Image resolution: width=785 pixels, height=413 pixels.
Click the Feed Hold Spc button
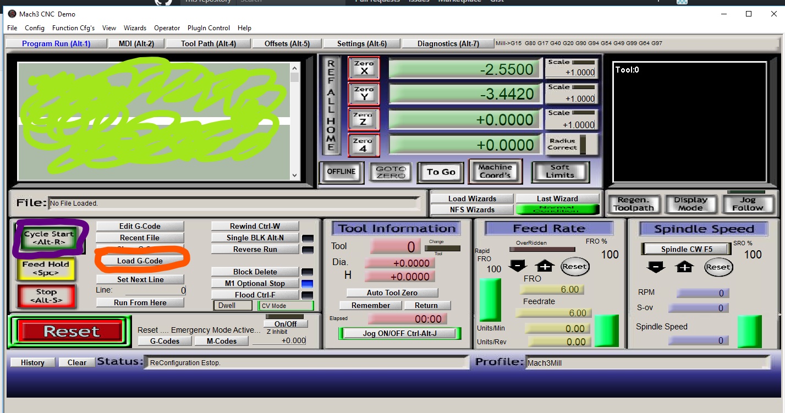[x=46, y=268]
